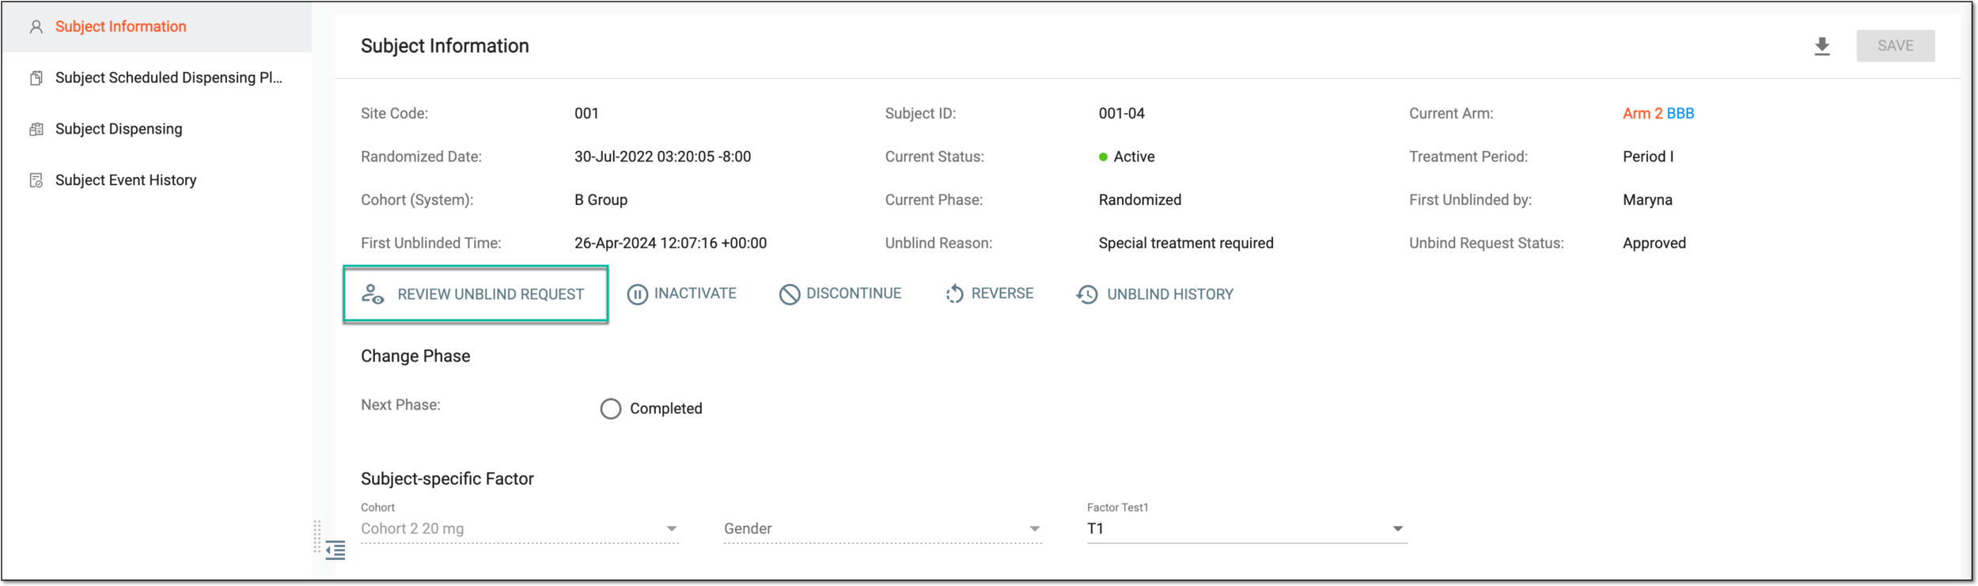Click the REVERSE button
Image resolution: width=1978 pixels, height=586 pixels.
click(989, 294)
